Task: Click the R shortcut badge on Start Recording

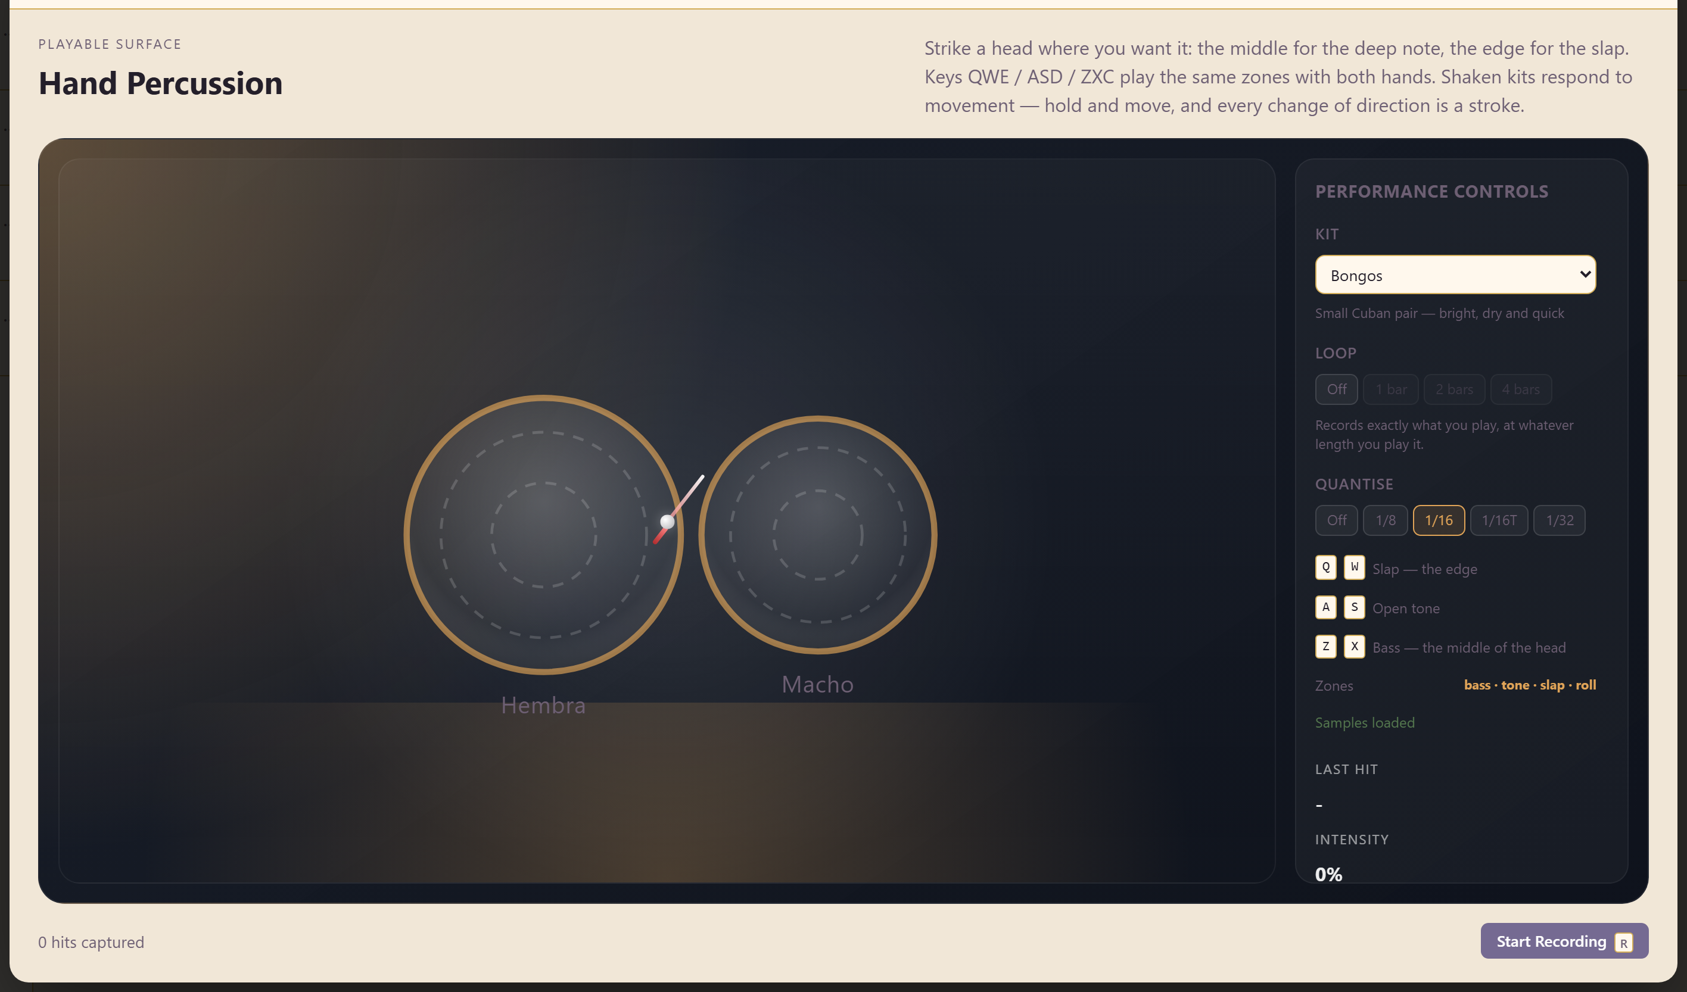Action: pos(1623,943)
